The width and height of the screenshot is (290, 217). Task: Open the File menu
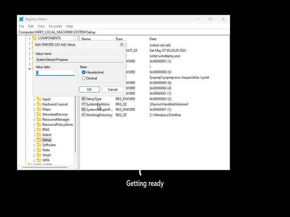click(x=22, y=26)
